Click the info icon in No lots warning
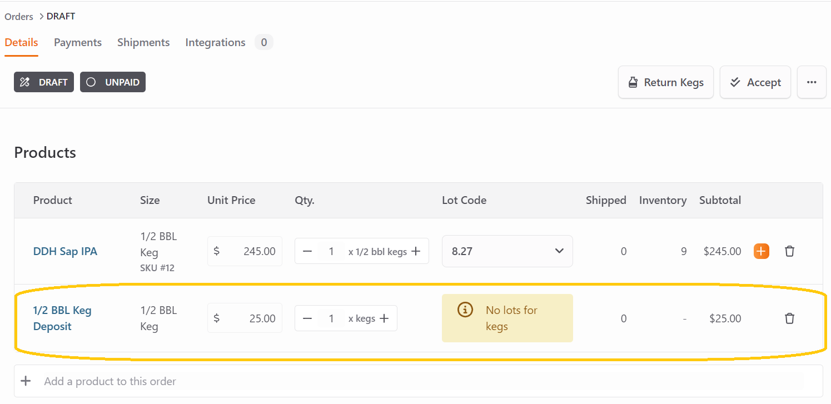This screenshot has width=831, height=404. click(465, 310)
